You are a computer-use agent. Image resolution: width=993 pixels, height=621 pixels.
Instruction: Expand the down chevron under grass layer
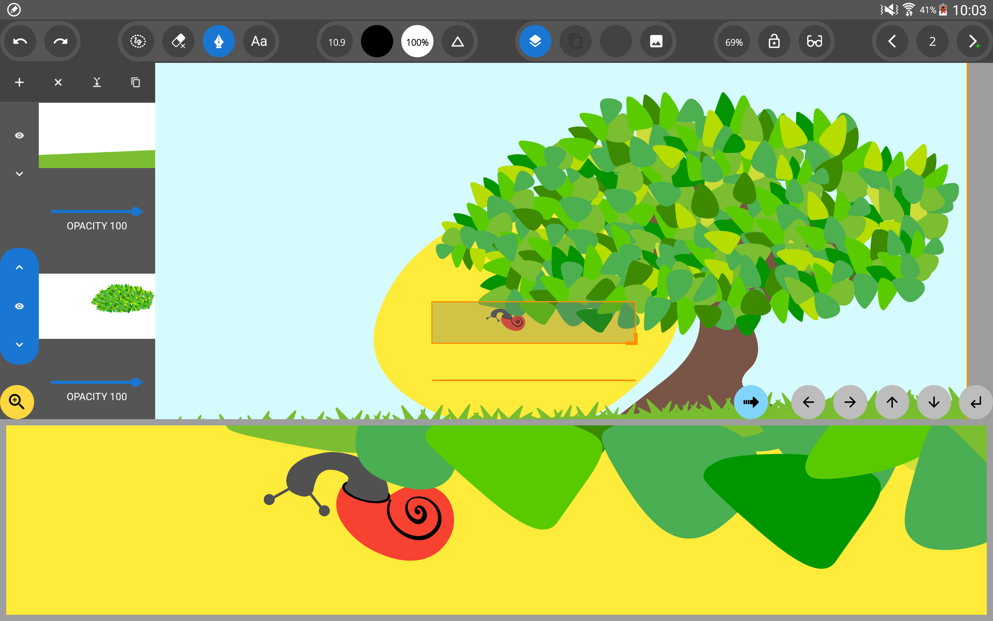[19, 174]
